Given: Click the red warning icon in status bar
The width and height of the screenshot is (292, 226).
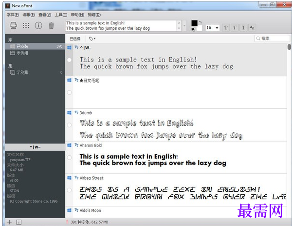Looking at the screenshot, I should tap(67, 222).
